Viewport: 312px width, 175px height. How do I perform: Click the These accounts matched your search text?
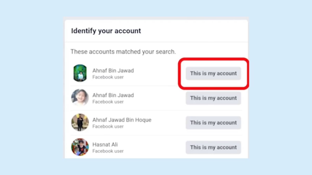point(123,52)
